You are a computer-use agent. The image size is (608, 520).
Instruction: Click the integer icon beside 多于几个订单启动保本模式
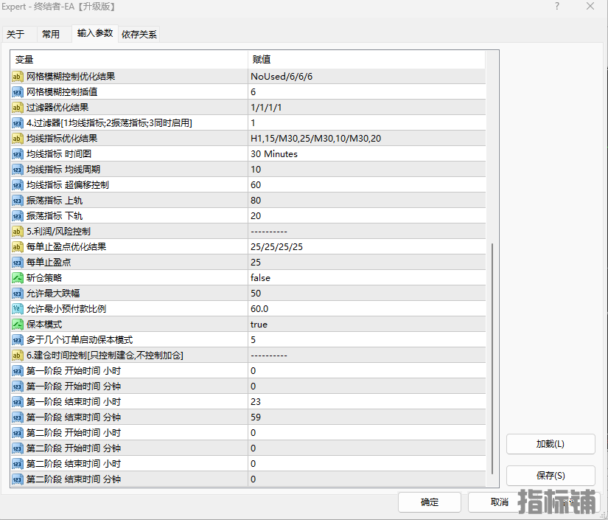(x=18, y=340)
